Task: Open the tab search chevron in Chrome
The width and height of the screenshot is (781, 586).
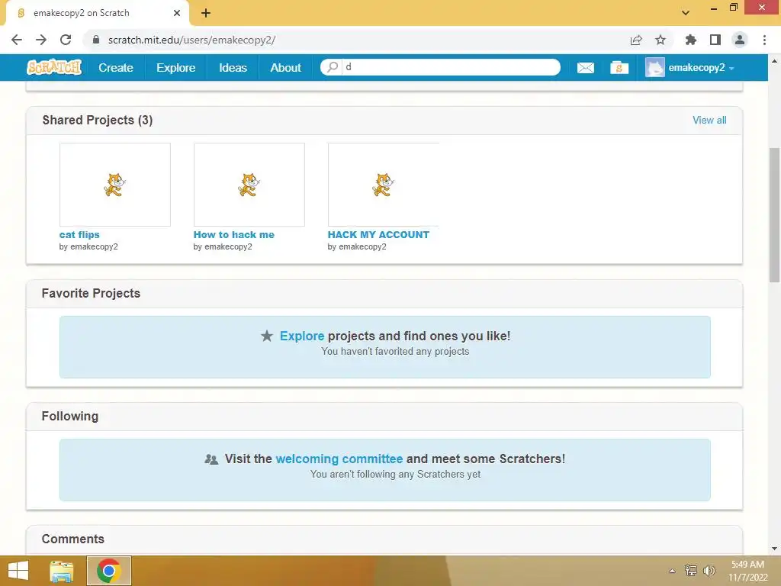Action: click(686, 13)
